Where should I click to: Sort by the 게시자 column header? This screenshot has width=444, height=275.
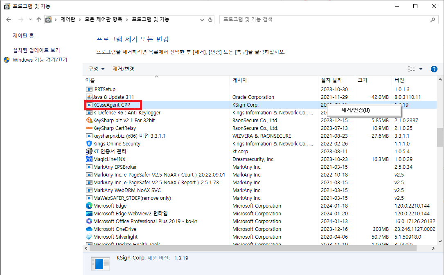tap(274, 80)
